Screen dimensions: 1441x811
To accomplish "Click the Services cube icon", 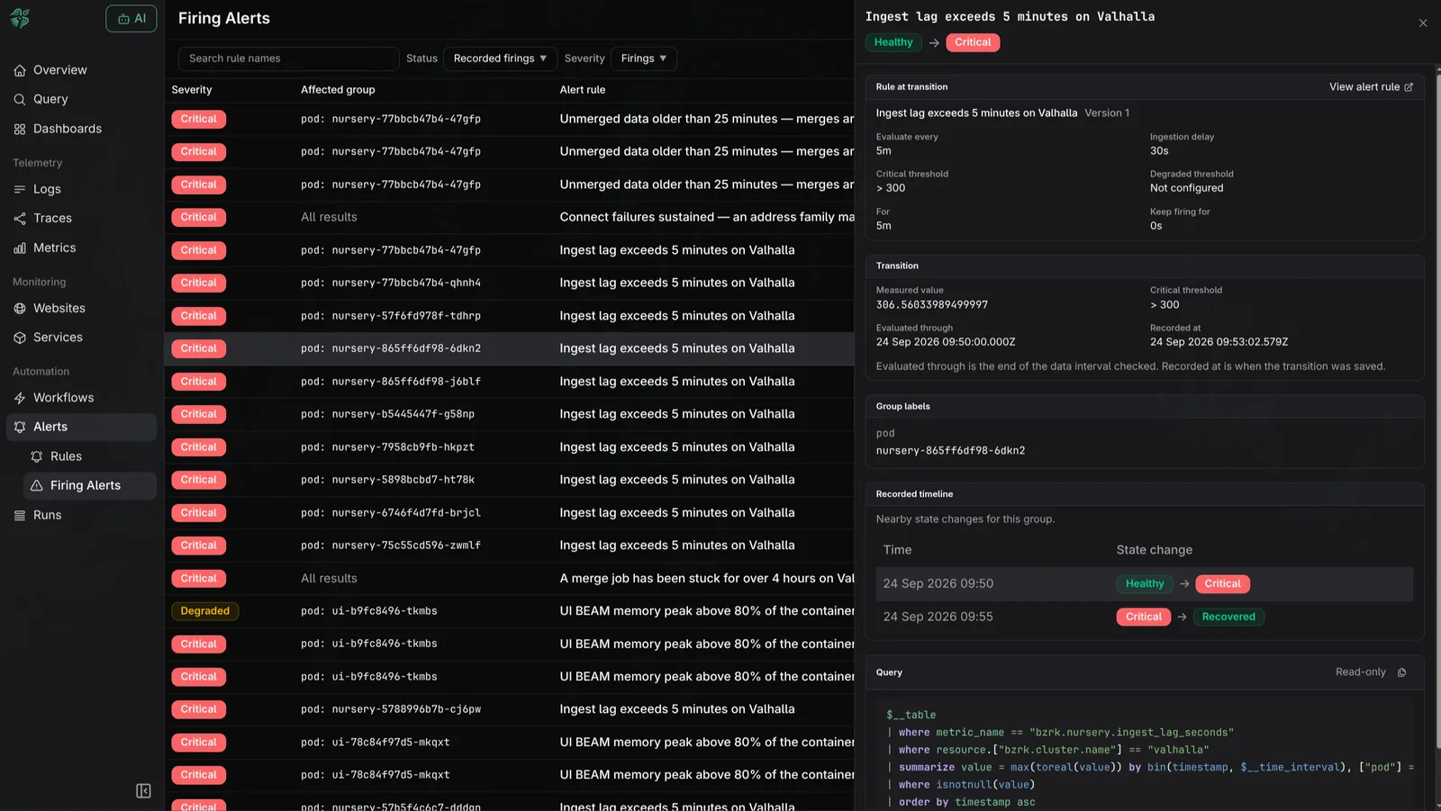I will point(20,338).
